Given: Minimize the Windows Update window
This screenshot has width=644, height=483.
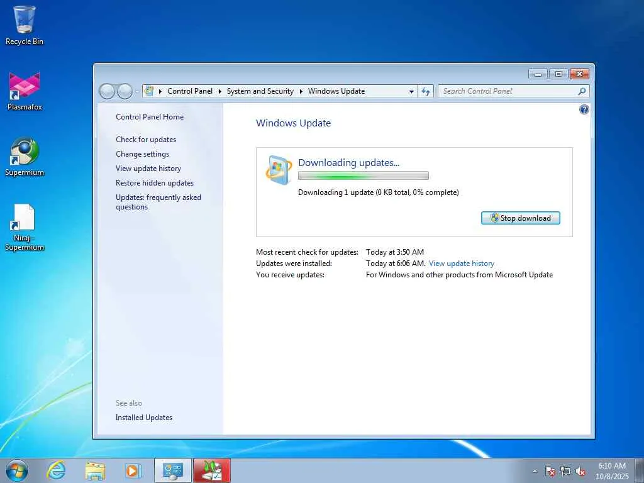Looking at the screenshot, I should click(538, 74).
